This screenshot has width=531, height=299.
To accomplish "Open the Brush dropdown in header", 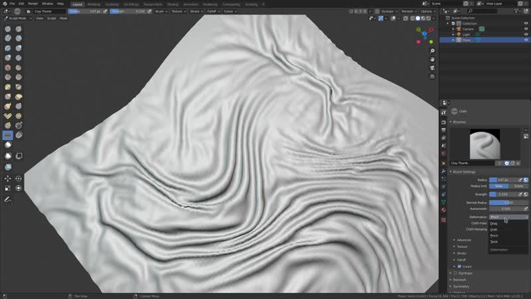I will tap(161, 11).
